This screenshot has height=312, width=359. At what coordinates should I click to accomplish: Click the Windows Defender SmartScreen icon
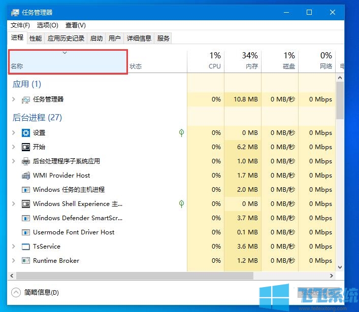point(25,218)
